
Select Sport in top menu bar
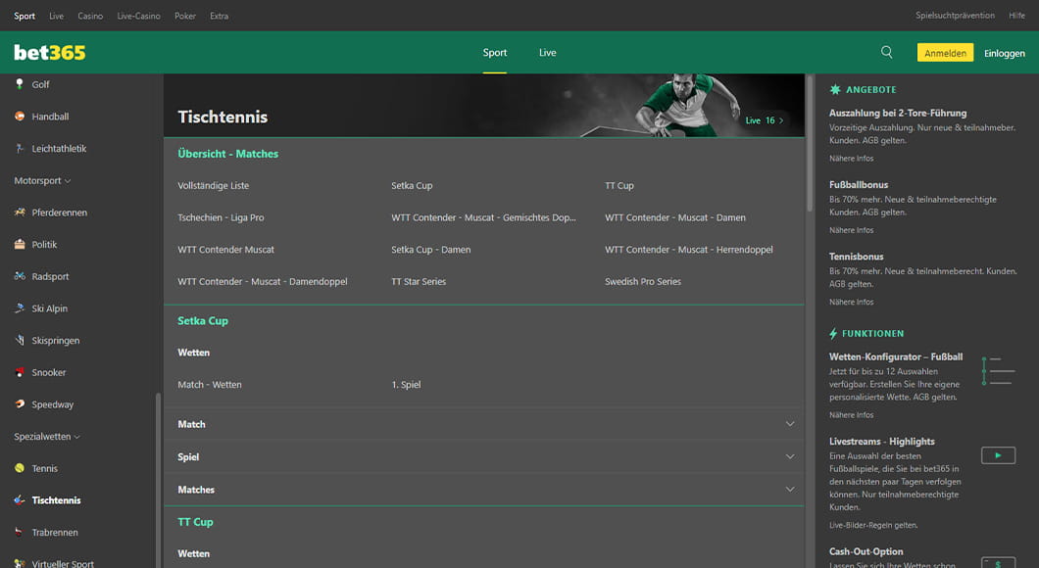coord(25,16)
